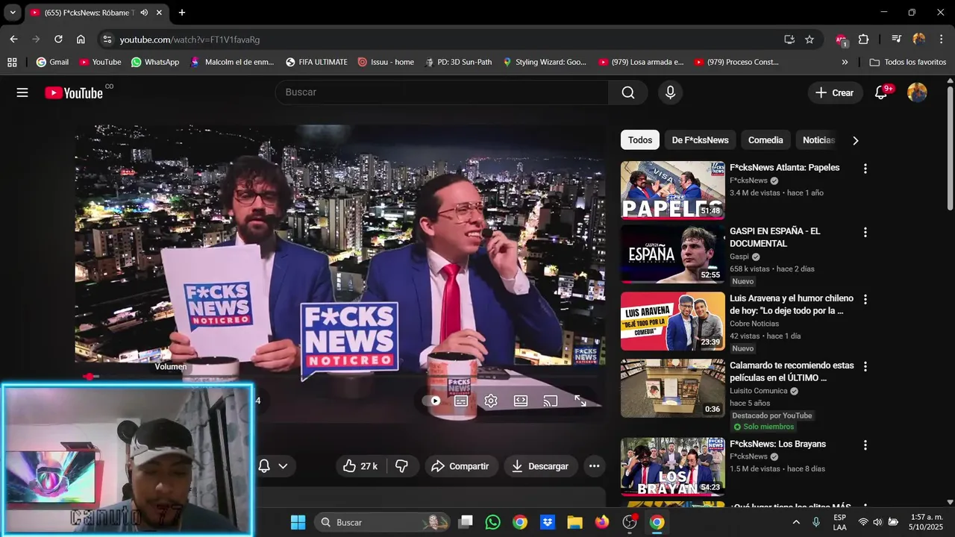The image size is (955, 537).
Task: Open subtitles with the captions icon in player
Action: tap(461, 401)
